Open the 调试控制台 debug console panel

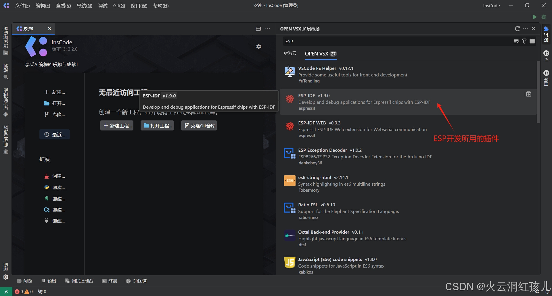pos(79,281)
